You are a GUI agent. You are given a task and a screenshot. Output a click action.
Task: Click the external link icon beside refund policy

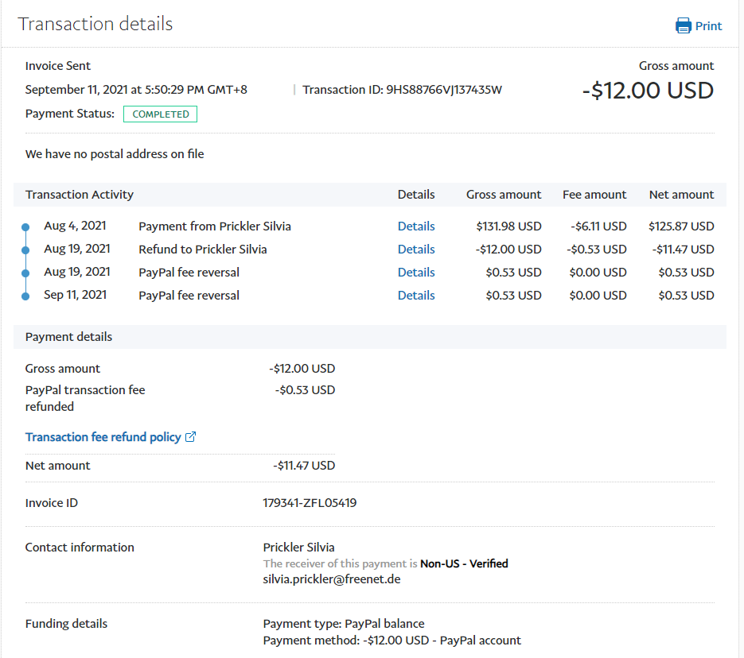tap(190, 437)
